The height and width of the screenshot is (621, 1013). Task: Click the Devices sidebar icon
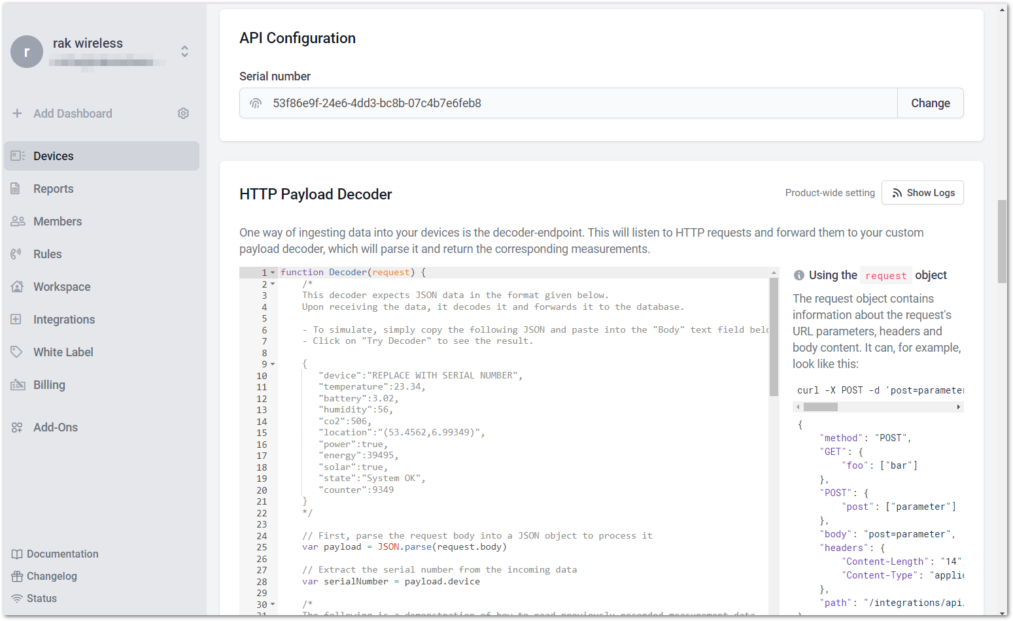click(x=18, y=156)
